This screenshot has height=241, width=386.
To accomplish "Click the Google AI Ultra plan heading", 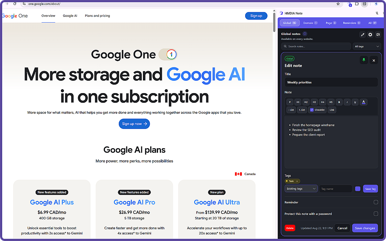I will (217, 202).
